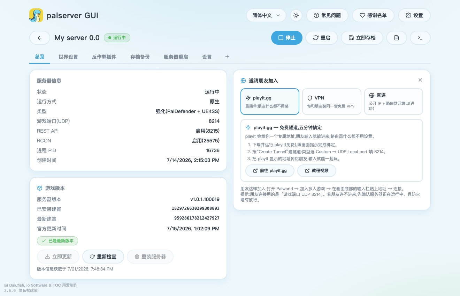
Task: Click server version v1.0.1.100619
Action: 205,199
